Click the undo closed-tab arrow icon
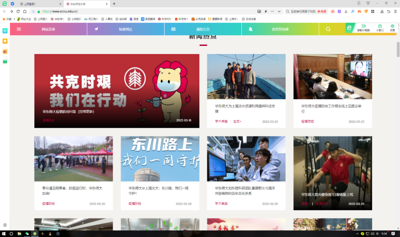Screen dimensions: 400x237 pos(389,11)
